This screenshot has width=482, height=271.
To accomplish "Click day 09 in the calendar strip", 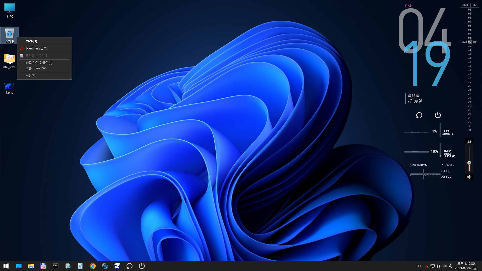I will (x=469, y=42).
